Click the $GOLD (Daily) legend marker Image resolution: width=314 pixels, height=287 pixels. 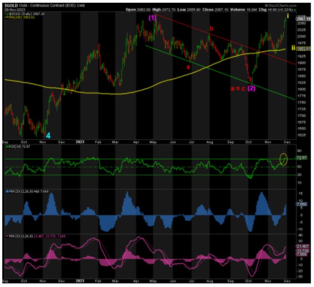[x=6, y=15]
